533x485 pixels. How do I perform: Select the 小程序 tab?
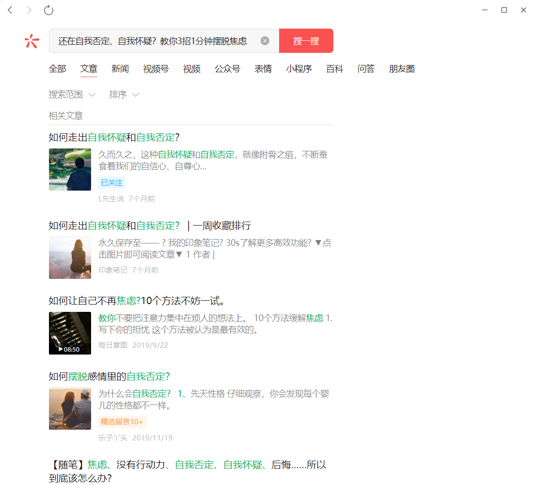click(x=299, y=69)
